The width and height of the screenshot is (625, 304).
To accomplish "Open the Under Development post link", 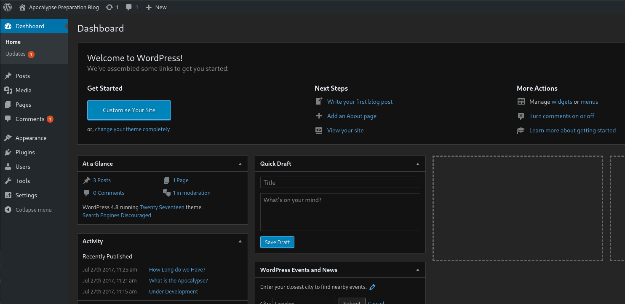I will pos(174,291).
